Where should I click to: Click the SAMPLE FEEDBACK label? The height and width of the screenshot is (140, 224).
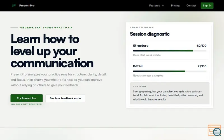click(x=142, y=27)
